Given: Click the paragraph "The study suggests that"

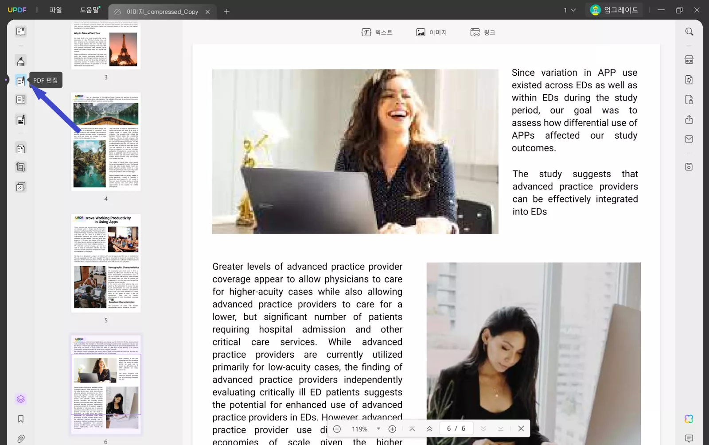Looking at the screenshot, I should 575,193.
